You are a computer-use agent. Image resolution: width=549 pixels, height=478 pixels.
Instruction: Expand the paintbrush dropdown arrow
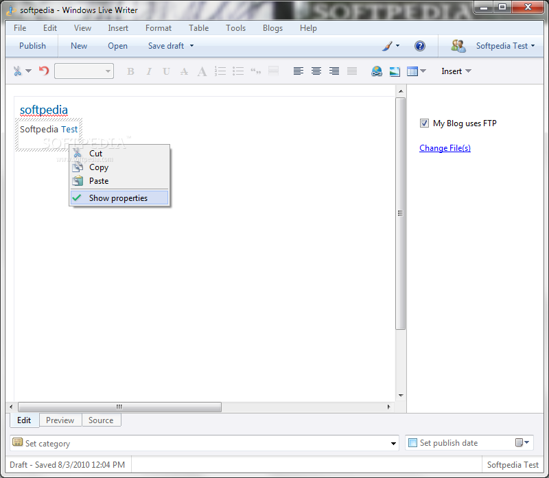[397, 46]
